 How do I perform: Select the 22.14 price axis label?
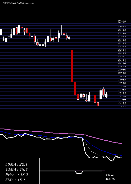[122, 53]
